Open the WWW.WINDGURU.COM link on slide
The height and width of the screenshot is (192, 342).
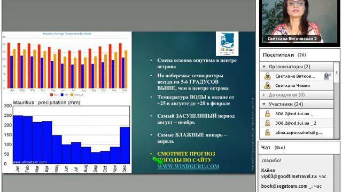pos(188,166)
